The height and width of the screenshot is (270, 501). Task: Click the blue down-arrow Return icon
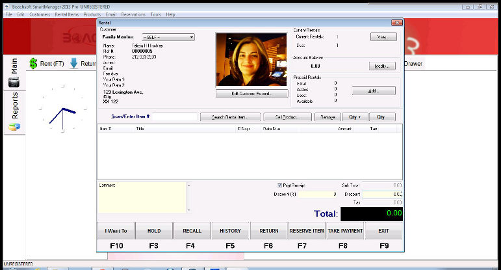point(74,64)
